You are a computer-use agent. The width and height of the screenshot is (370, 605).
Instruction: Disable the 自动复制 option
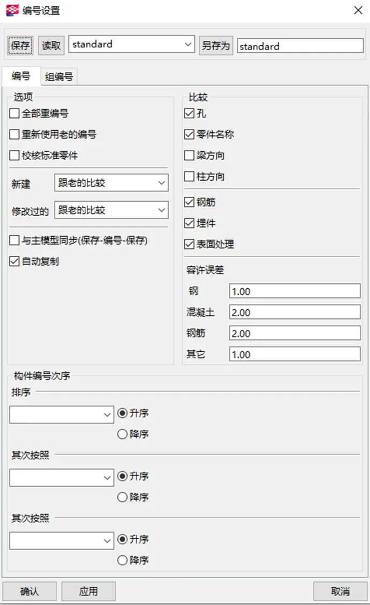(14, 262)
